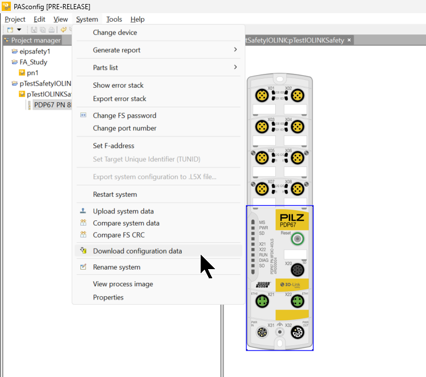Open the Project menu
Screen dimensions: 426x377
15,20
